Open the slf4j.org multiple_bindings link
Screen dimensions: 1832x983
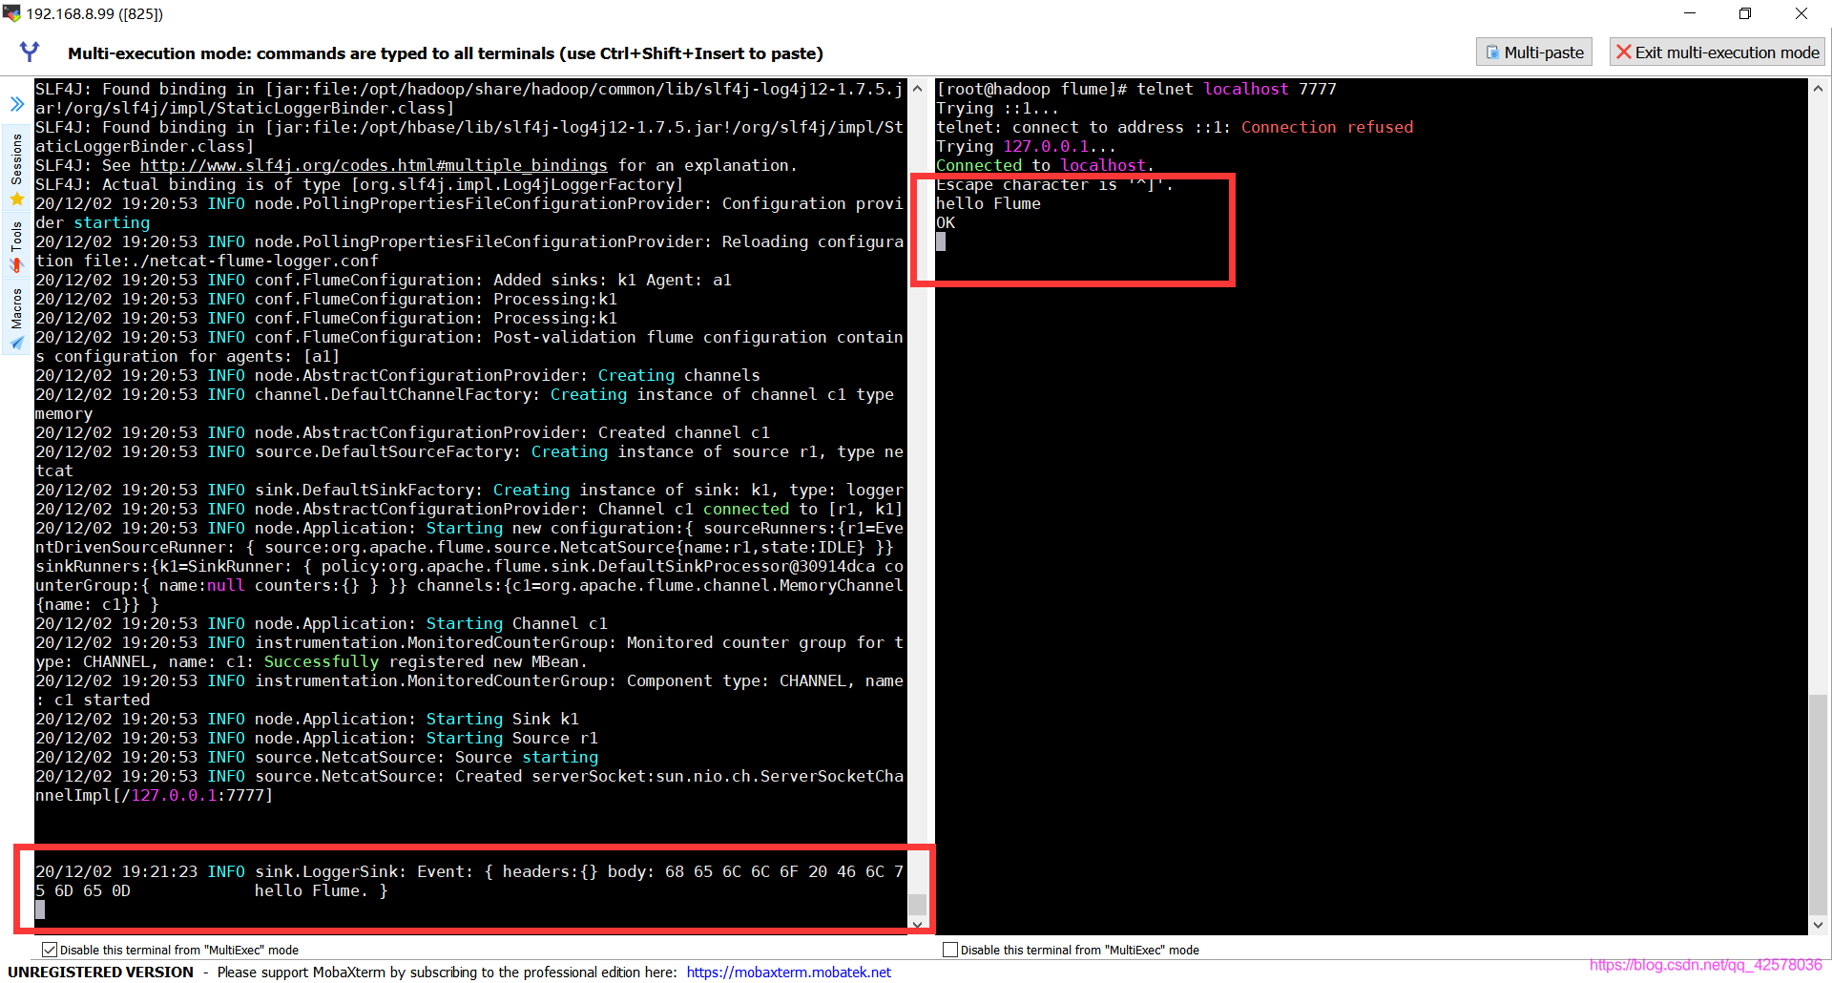coord(373,165)
